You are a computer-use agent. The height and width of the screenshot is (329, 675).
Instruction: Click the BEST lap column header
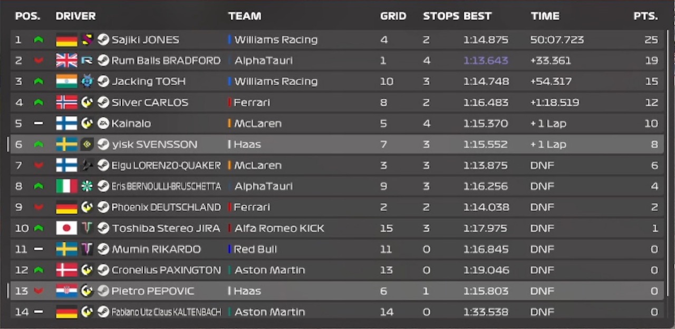click(477, 16)
